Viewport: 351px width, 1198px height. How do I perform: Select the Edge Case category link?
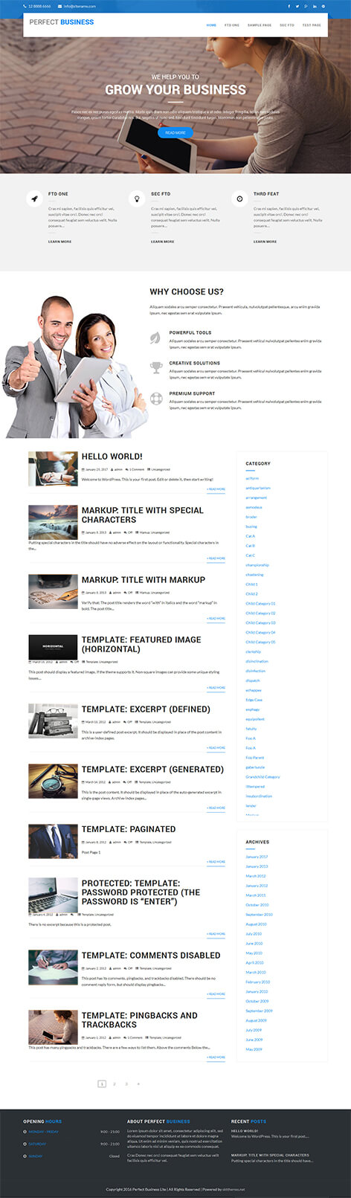pyautogui.click(x=254, y=700)
